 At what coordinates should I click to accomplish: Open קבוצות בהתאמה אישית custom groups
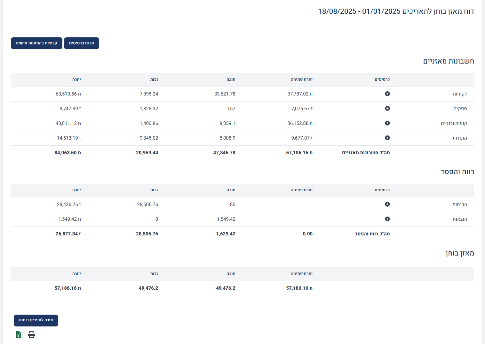36,43
